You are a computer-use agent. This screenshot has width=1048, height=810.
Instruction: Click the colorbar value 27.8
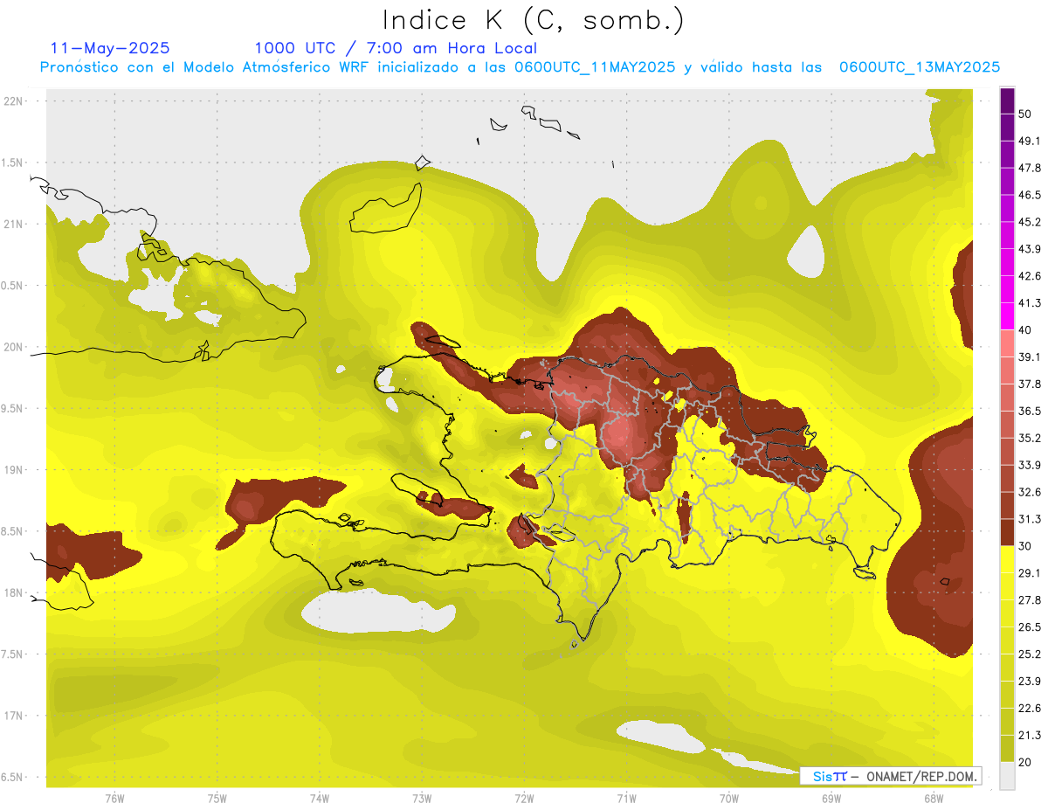tap(1030, 600)
